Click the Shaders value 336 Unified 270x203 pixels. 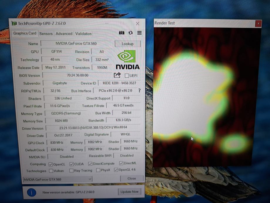[63, 98]
